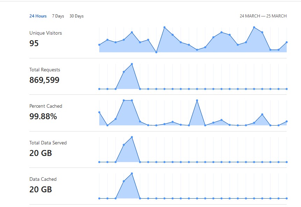This screenshot has height=207, width=301.
Task: Click the 20 GB value under Data Cached
Action: (41, 190)
